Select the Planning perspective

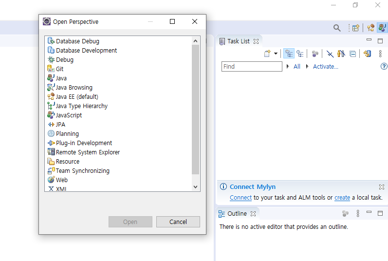coord(63,133)
